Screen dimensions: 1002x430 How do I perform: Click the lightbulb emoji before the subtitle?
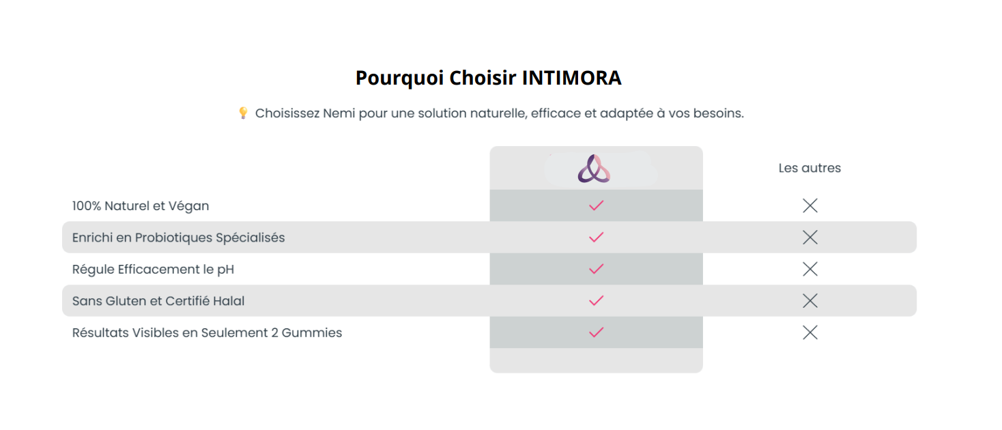click(243, 113)
